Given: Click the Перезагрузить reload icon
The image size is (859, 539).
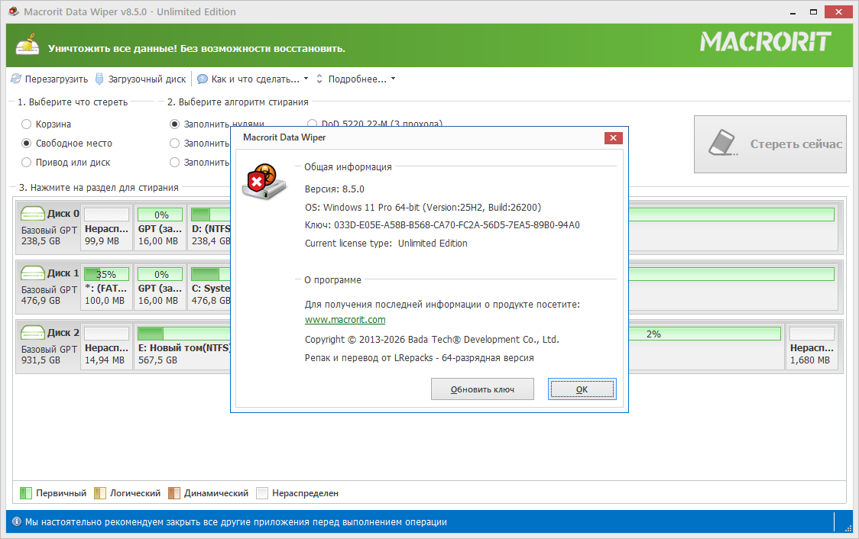Looking at the screenshot, I should [x=16, y=79].
